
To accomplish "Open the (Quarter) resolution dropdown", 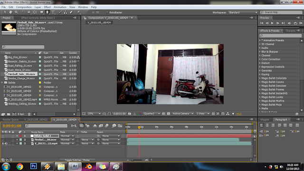I will (x=152, y=114).
